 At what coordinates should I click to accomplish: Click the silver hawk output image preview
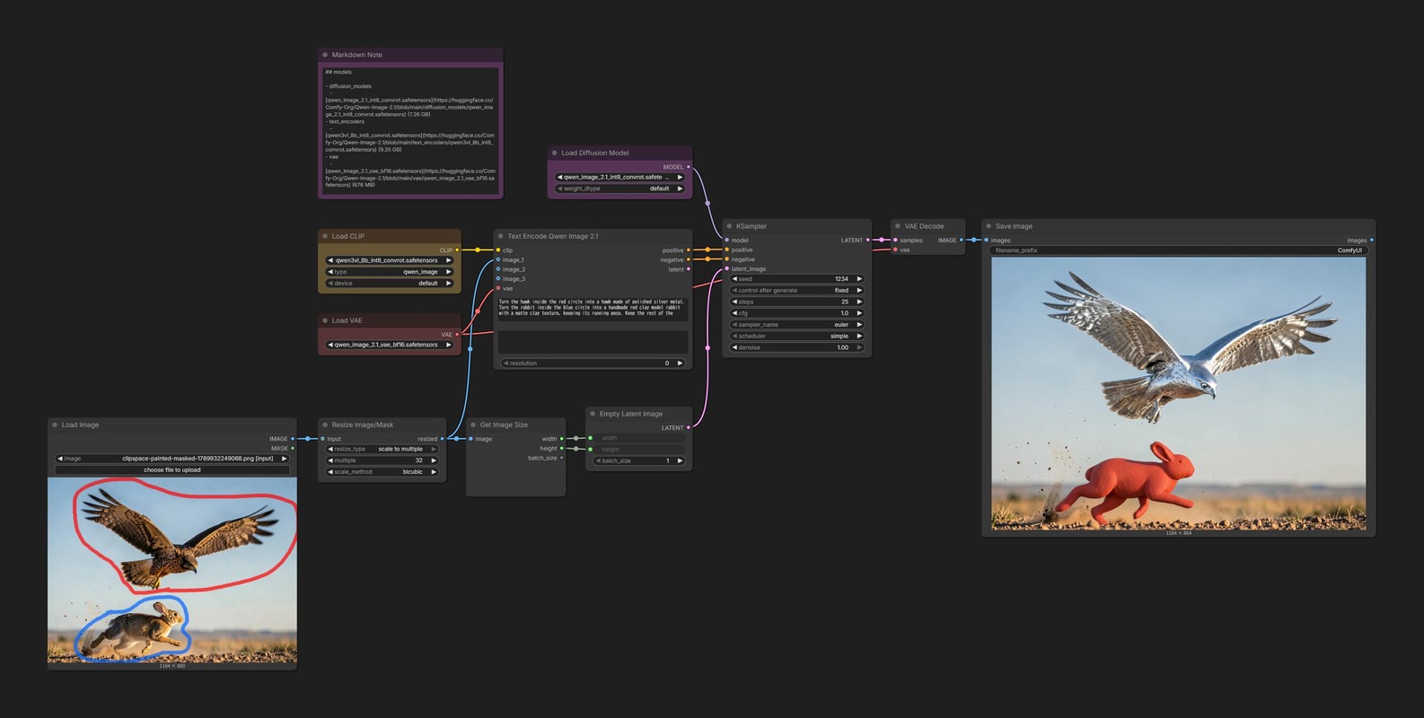pyautogui.click(x=1179, y=394)
